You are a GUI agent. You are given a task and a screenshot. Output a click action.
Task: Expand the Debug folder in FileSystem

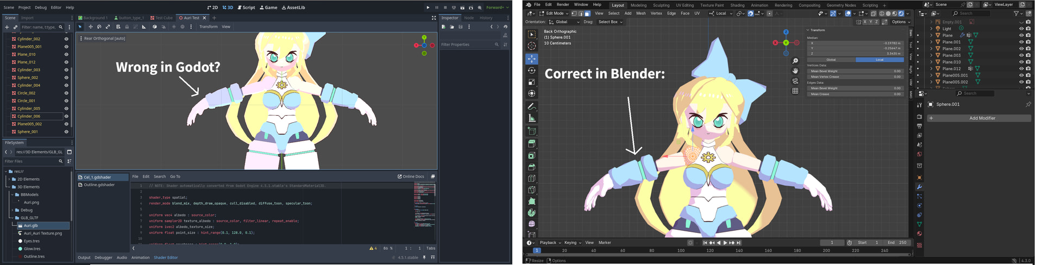coord(12,210)
